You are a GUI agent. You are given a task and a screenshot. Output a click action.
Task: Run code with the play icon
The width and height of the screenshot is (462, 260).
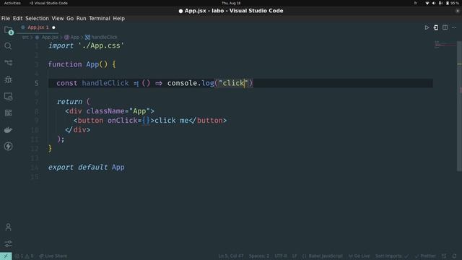[427, 27]
